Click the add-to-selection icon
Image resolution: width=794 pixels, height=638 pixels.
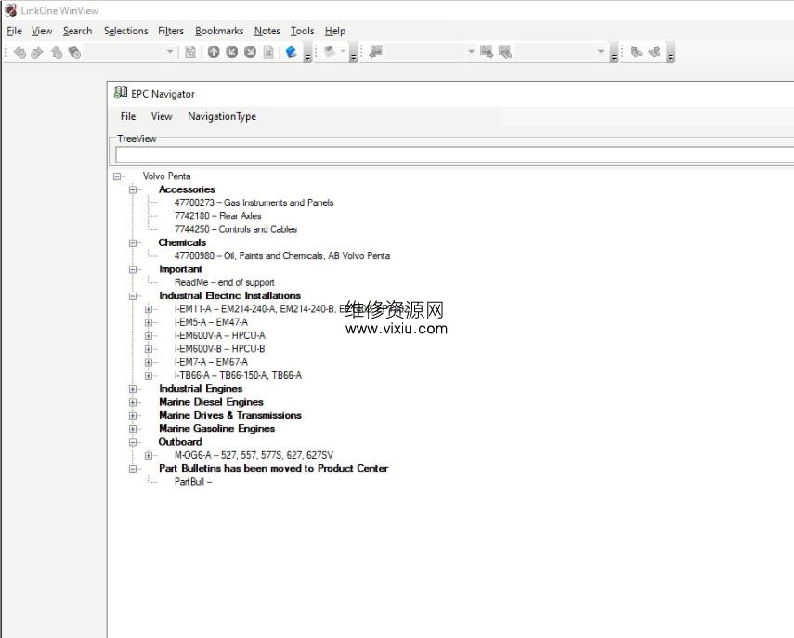[487, 51]
